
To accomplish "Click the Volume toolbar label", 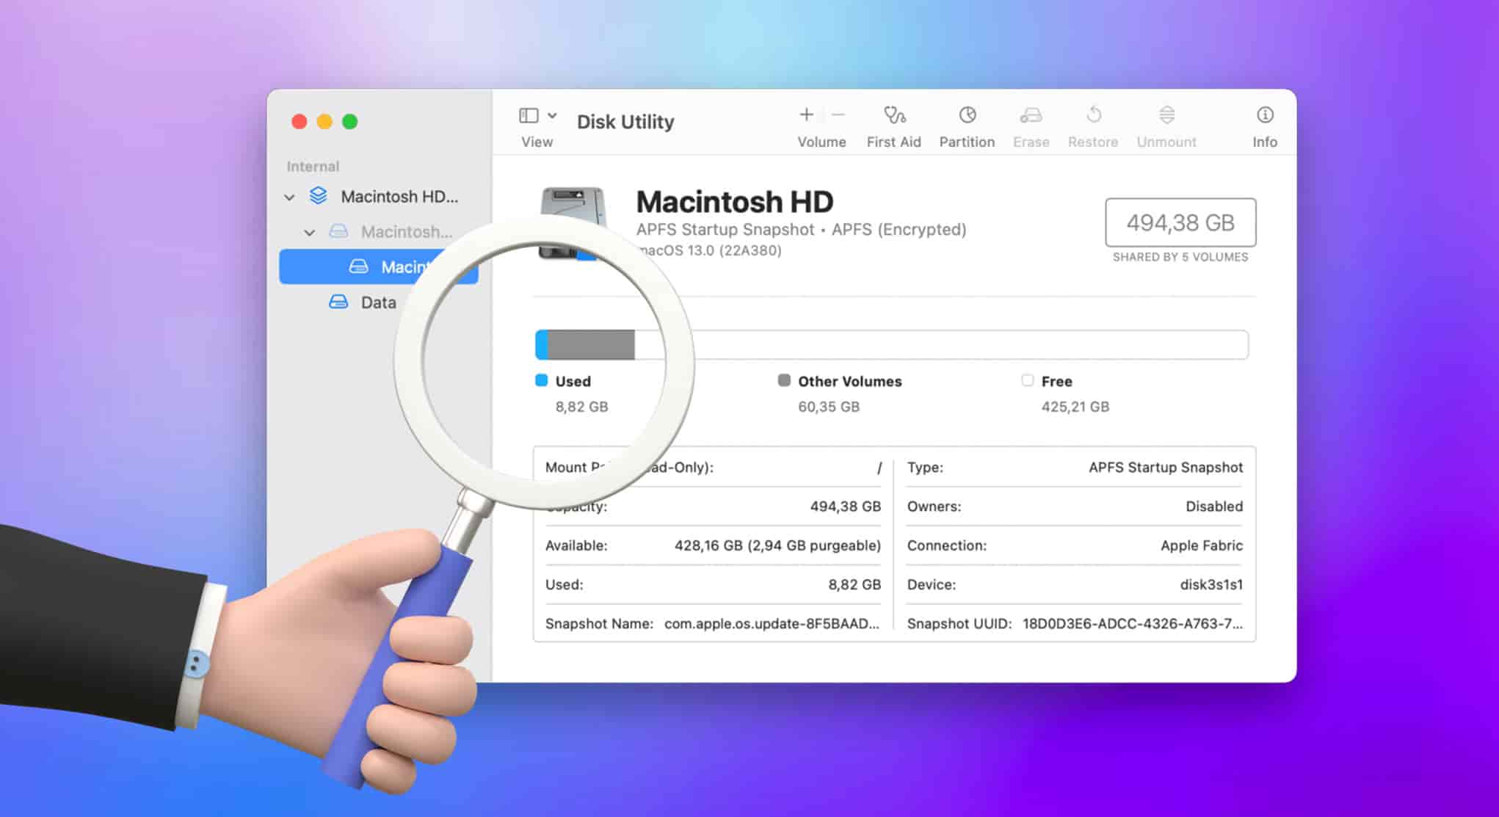I will click(821, 142).
